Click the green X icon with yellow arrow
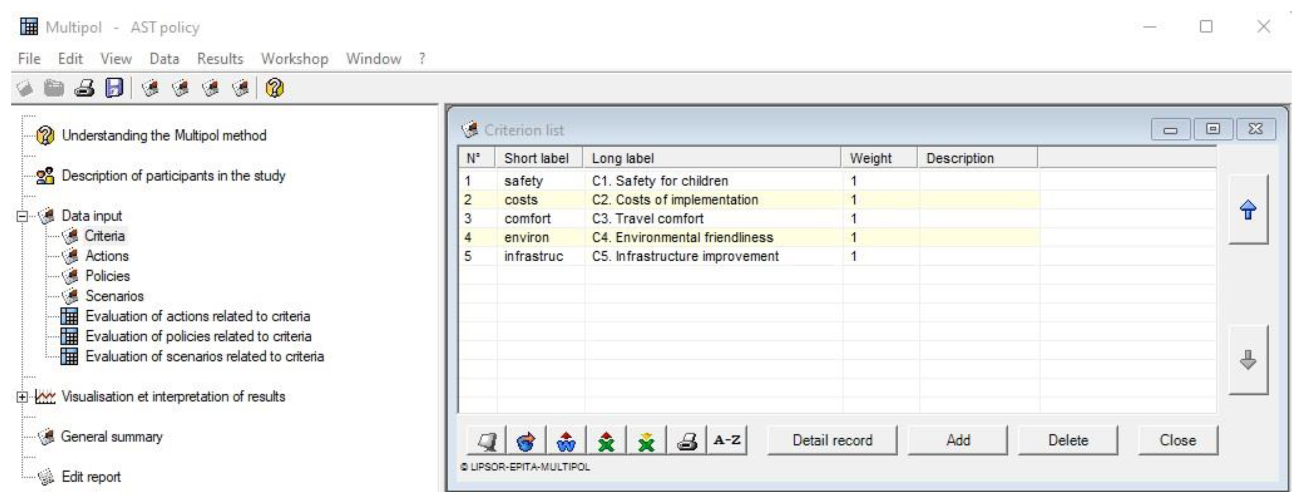The image size is (1301, 504). click(646, 441)
